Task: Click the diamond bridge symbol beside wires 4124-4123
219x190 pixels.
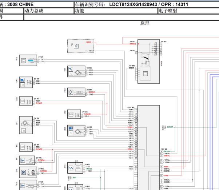Action: click(77, 72)
